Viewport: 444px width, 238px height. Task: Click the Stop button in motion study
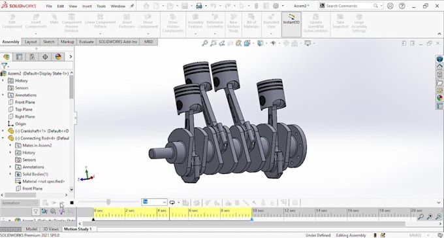(72, 203)
